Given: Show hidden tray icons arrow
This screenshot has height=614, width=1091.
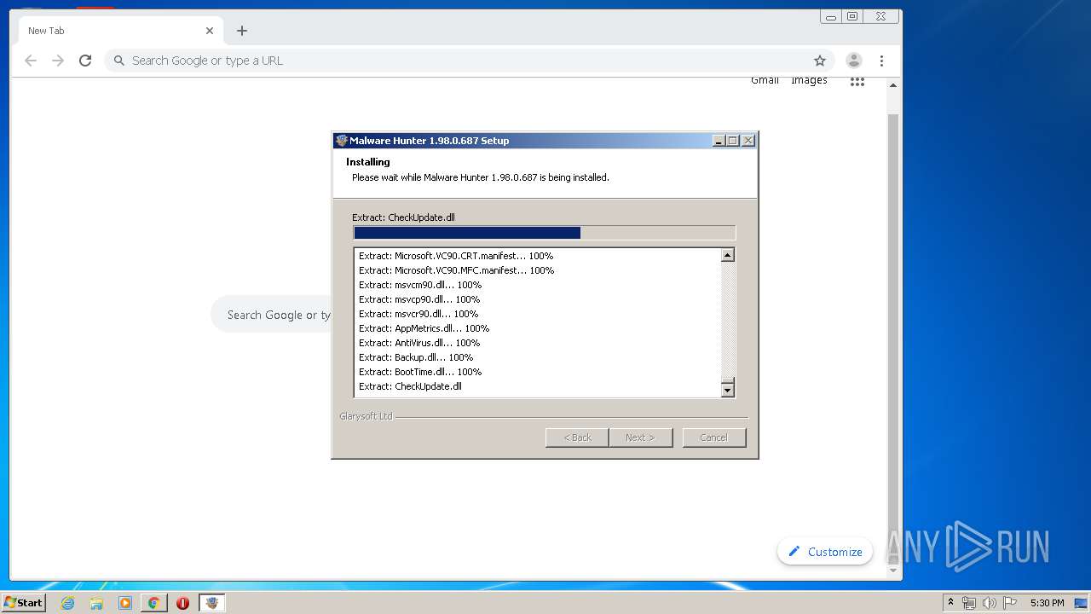Looking at the screenshot, I should click(x=950, y=603).
